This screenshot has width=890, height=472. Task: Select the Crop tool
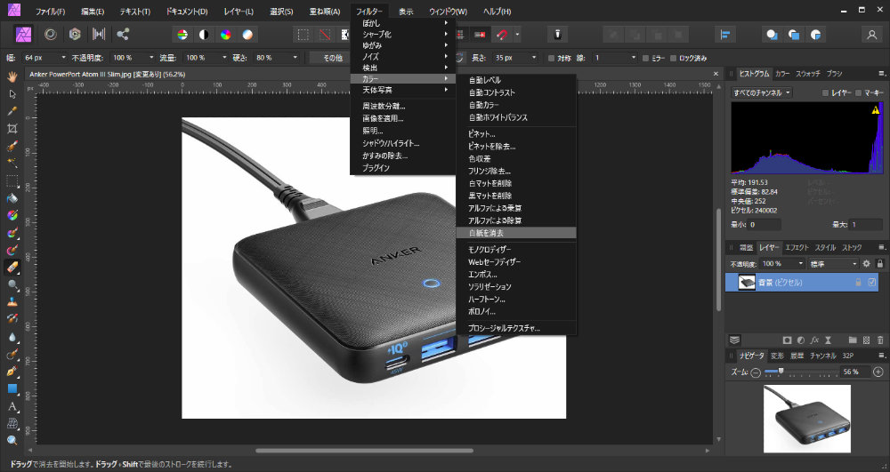click(x=12, y=129)
